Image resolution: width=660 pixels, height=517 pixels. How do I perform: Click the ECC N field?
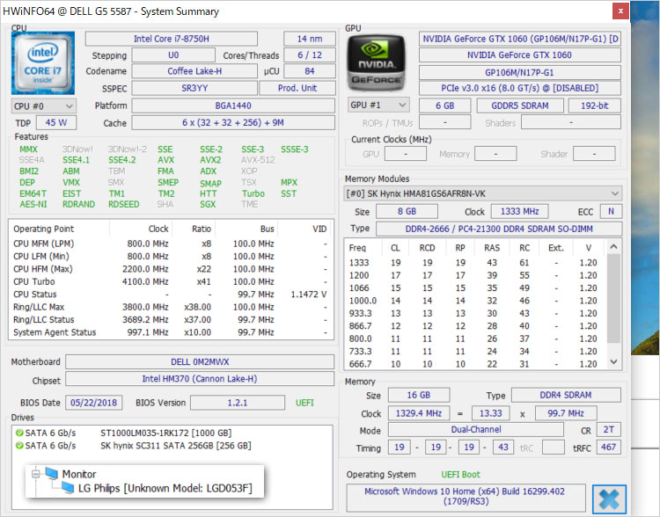click(x=612, y=212)
